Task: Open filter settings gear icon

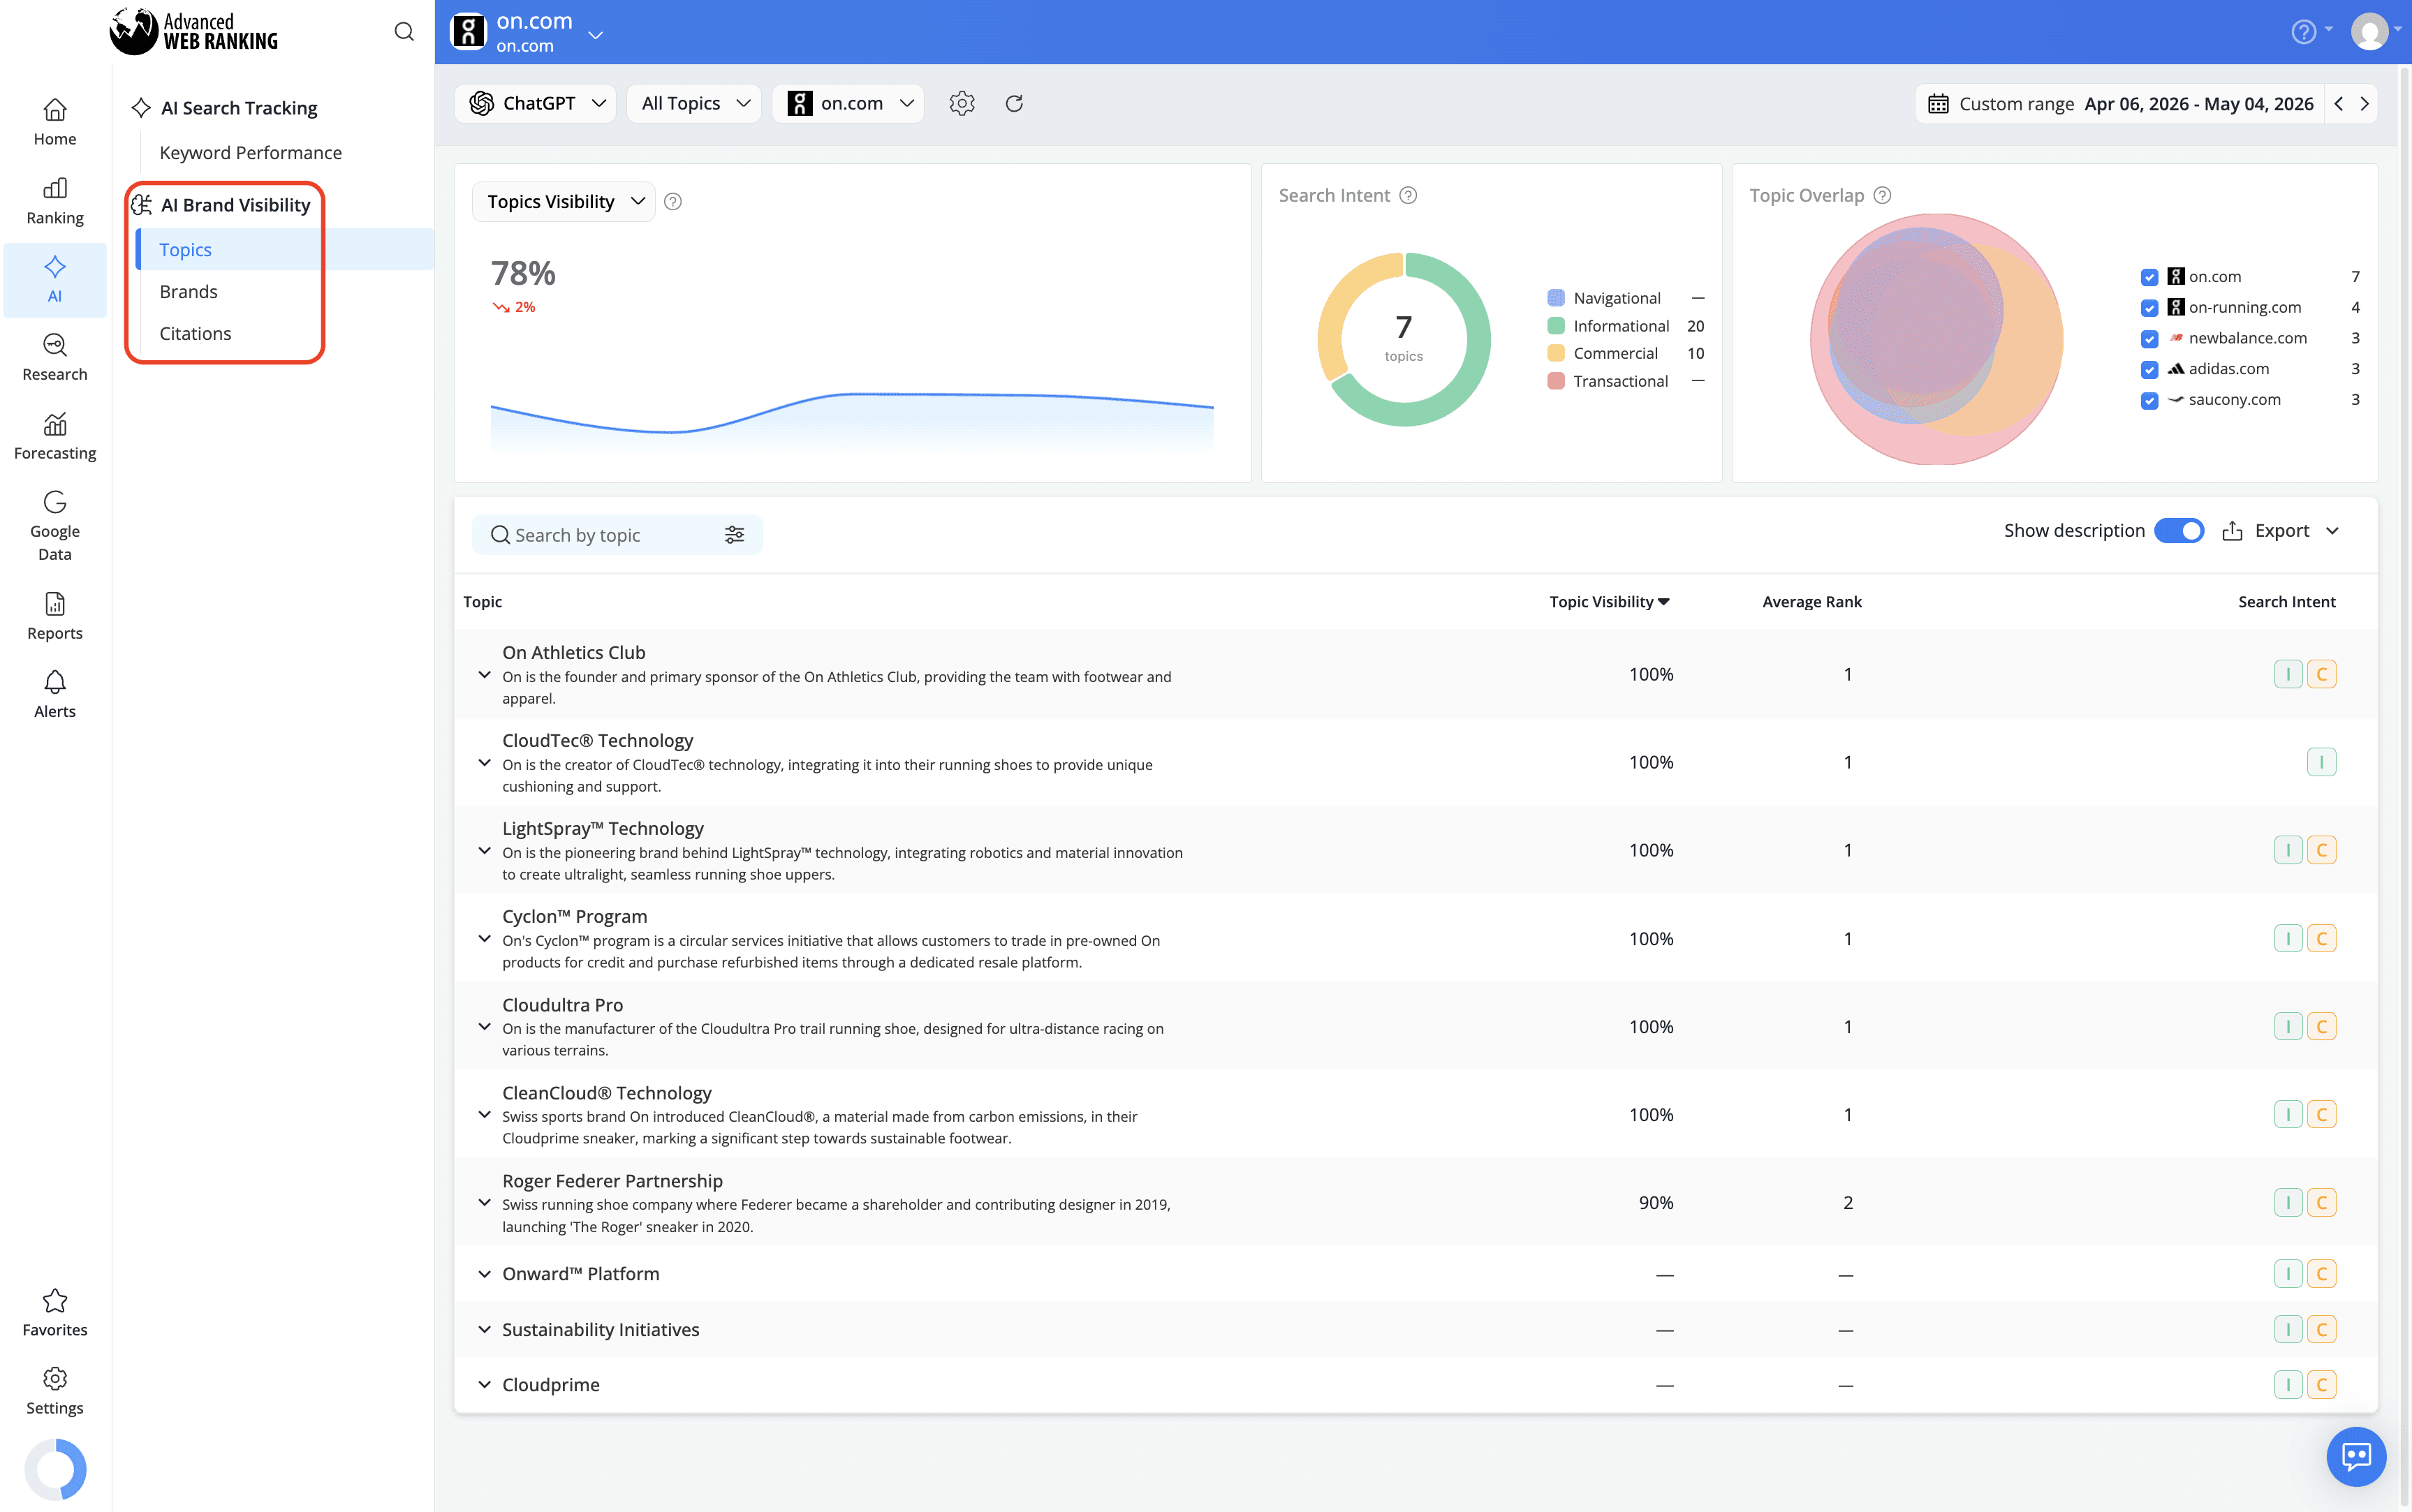Action: pos(962,103)
